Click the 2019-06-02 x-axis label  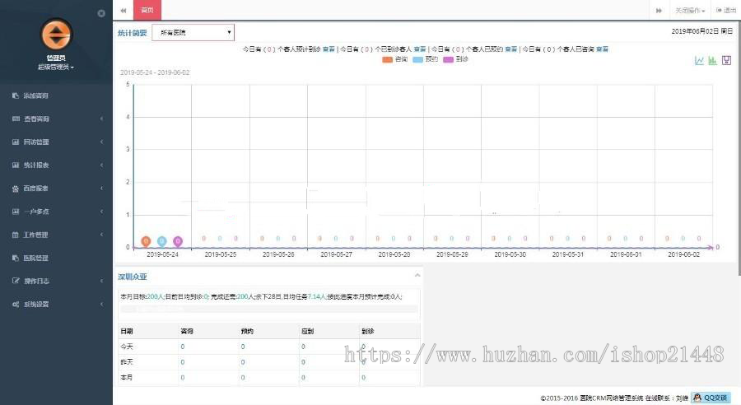point(683,254)
